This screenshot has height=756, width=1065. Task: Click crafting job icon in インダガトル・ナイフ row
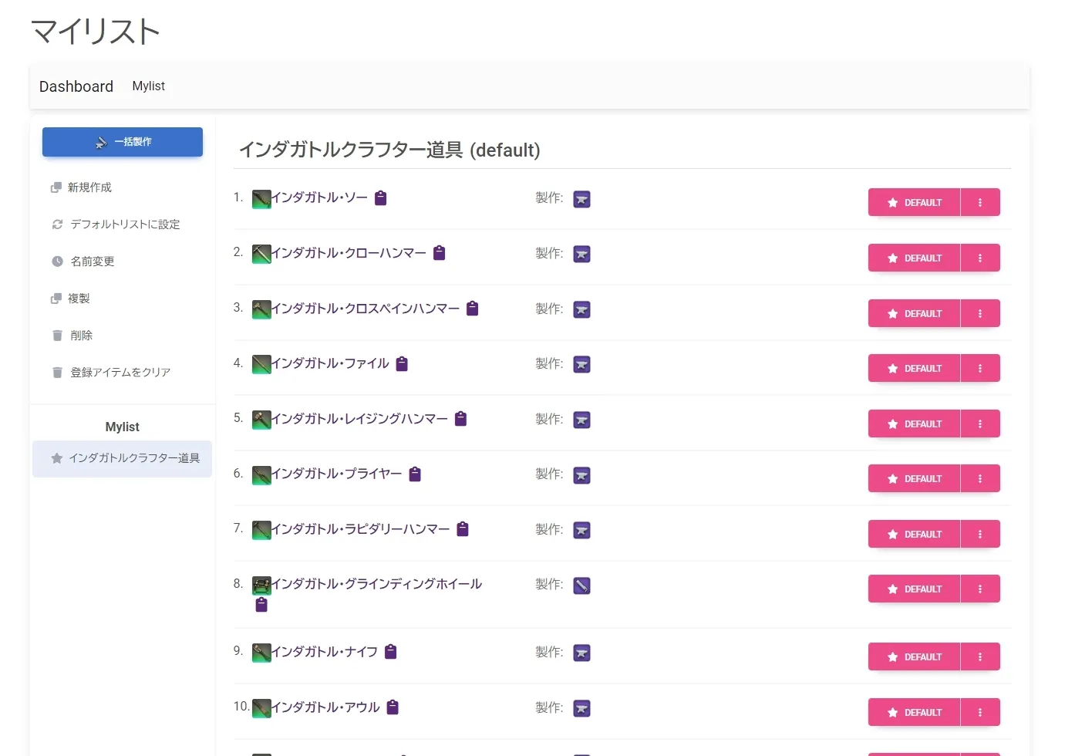click(x=582, y=653)
